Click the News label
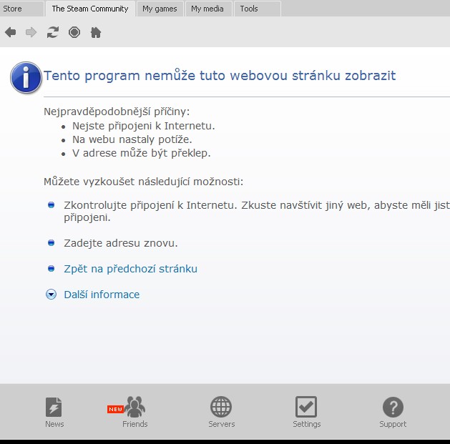The height and width of the screenshot is (444, 450). (54, 424)
